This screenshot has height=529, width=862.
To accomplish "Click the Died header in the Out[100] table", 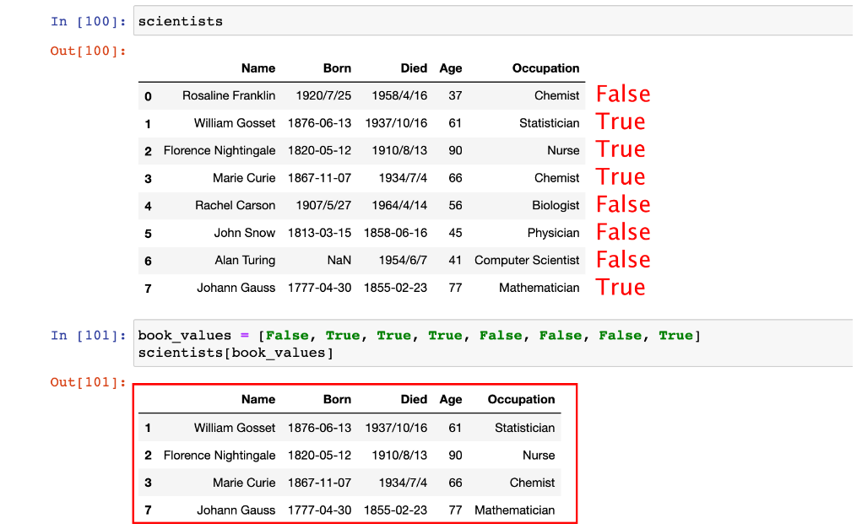I will pyautogui.click(x=414, y=68).
